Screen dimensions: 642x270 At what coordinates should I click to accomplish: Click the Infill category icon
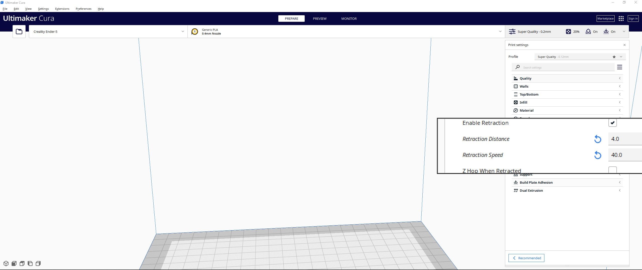[516, 102]
